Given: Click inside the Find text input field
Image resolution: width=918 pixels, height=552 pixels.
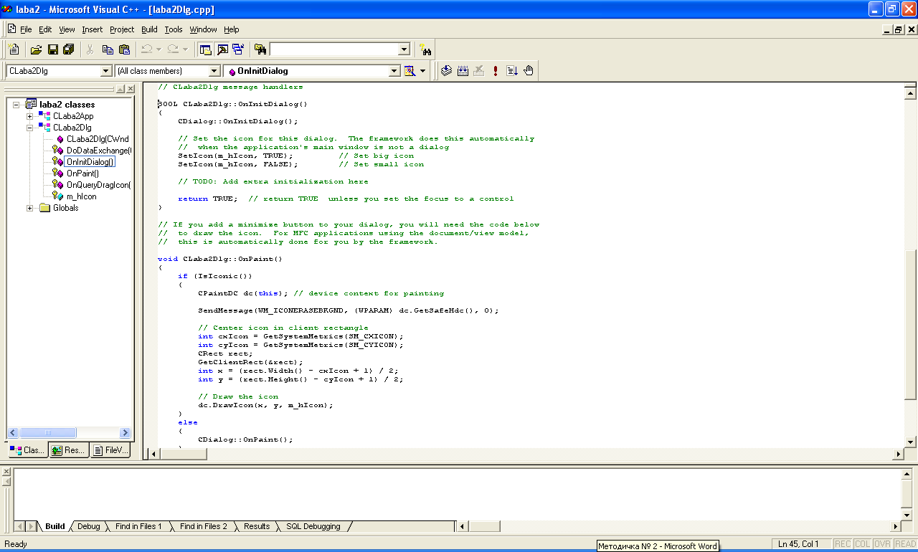Looking at the screenshot, I should tap(333, 49).
